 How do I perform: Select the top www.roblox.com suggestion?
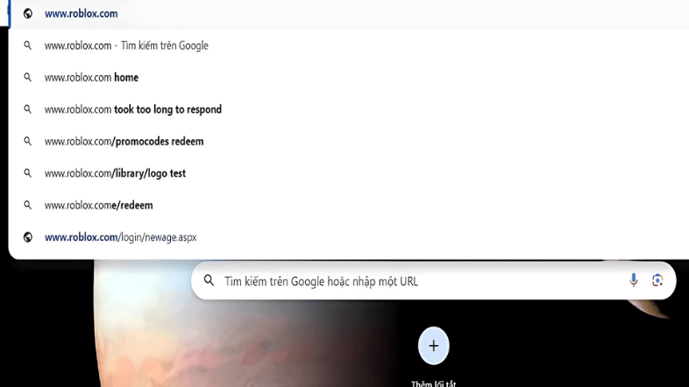(x=349, y=14)
